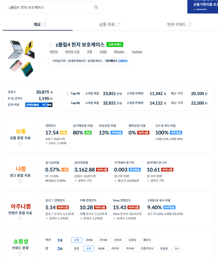Click the 카페 경쟁강도 10.28 value
This screenshot has height=259, width=218.
click(x=86, y=207)
